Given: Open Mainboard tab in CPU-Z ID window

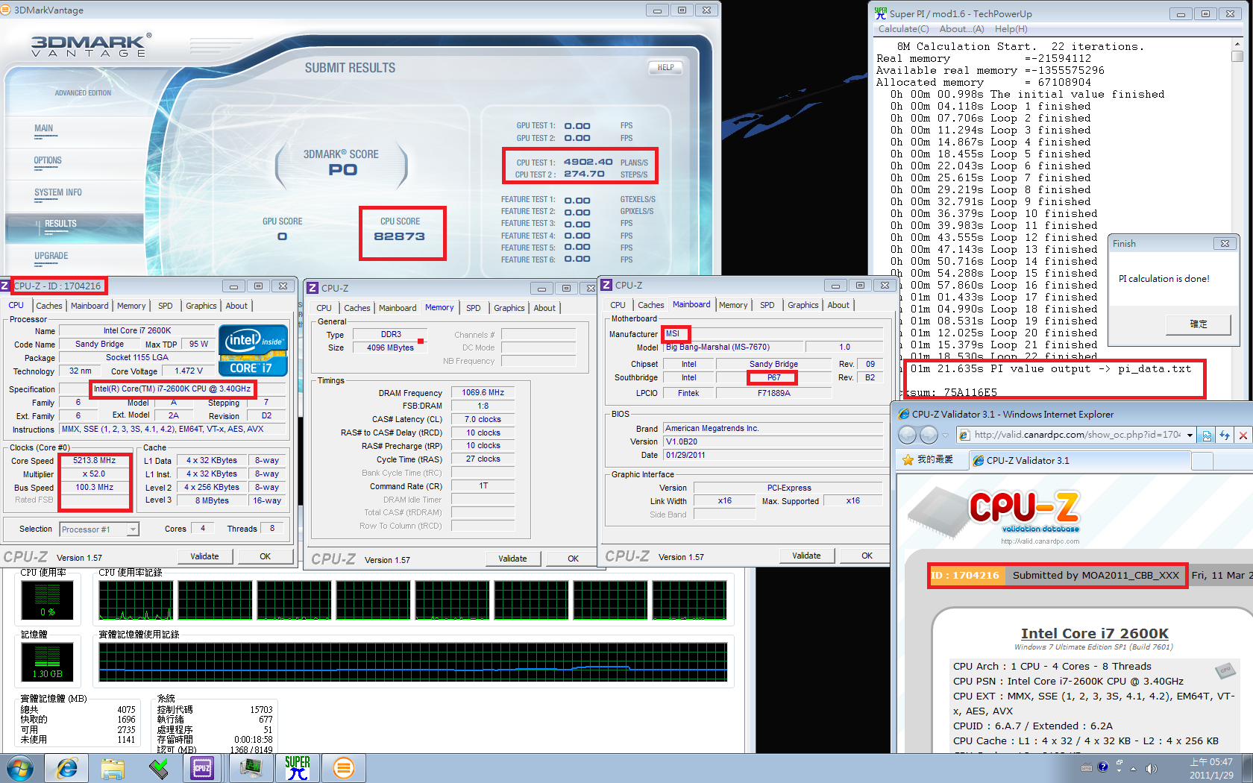Looking at the screenshot, I should [89, 306].
